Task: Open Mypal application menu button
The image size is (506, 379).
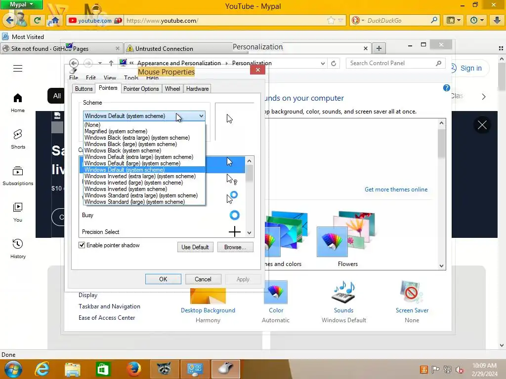Action: point(22,4)
